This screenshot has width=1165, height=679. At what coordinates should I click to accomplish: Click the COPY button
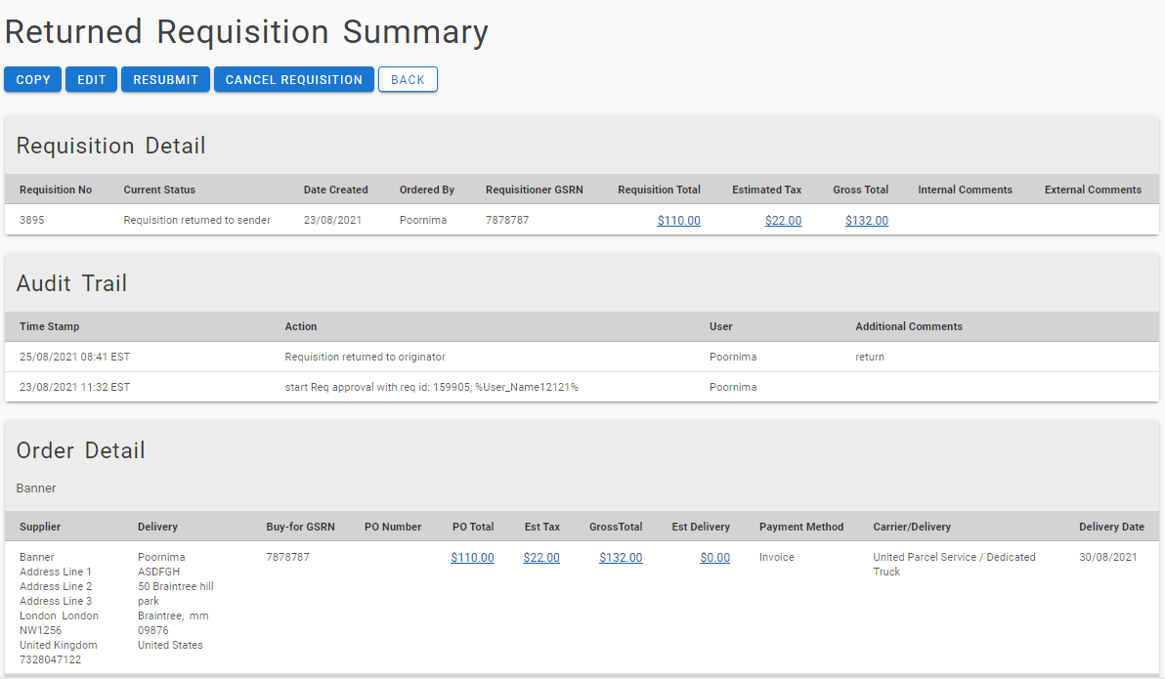click(32, 79)
